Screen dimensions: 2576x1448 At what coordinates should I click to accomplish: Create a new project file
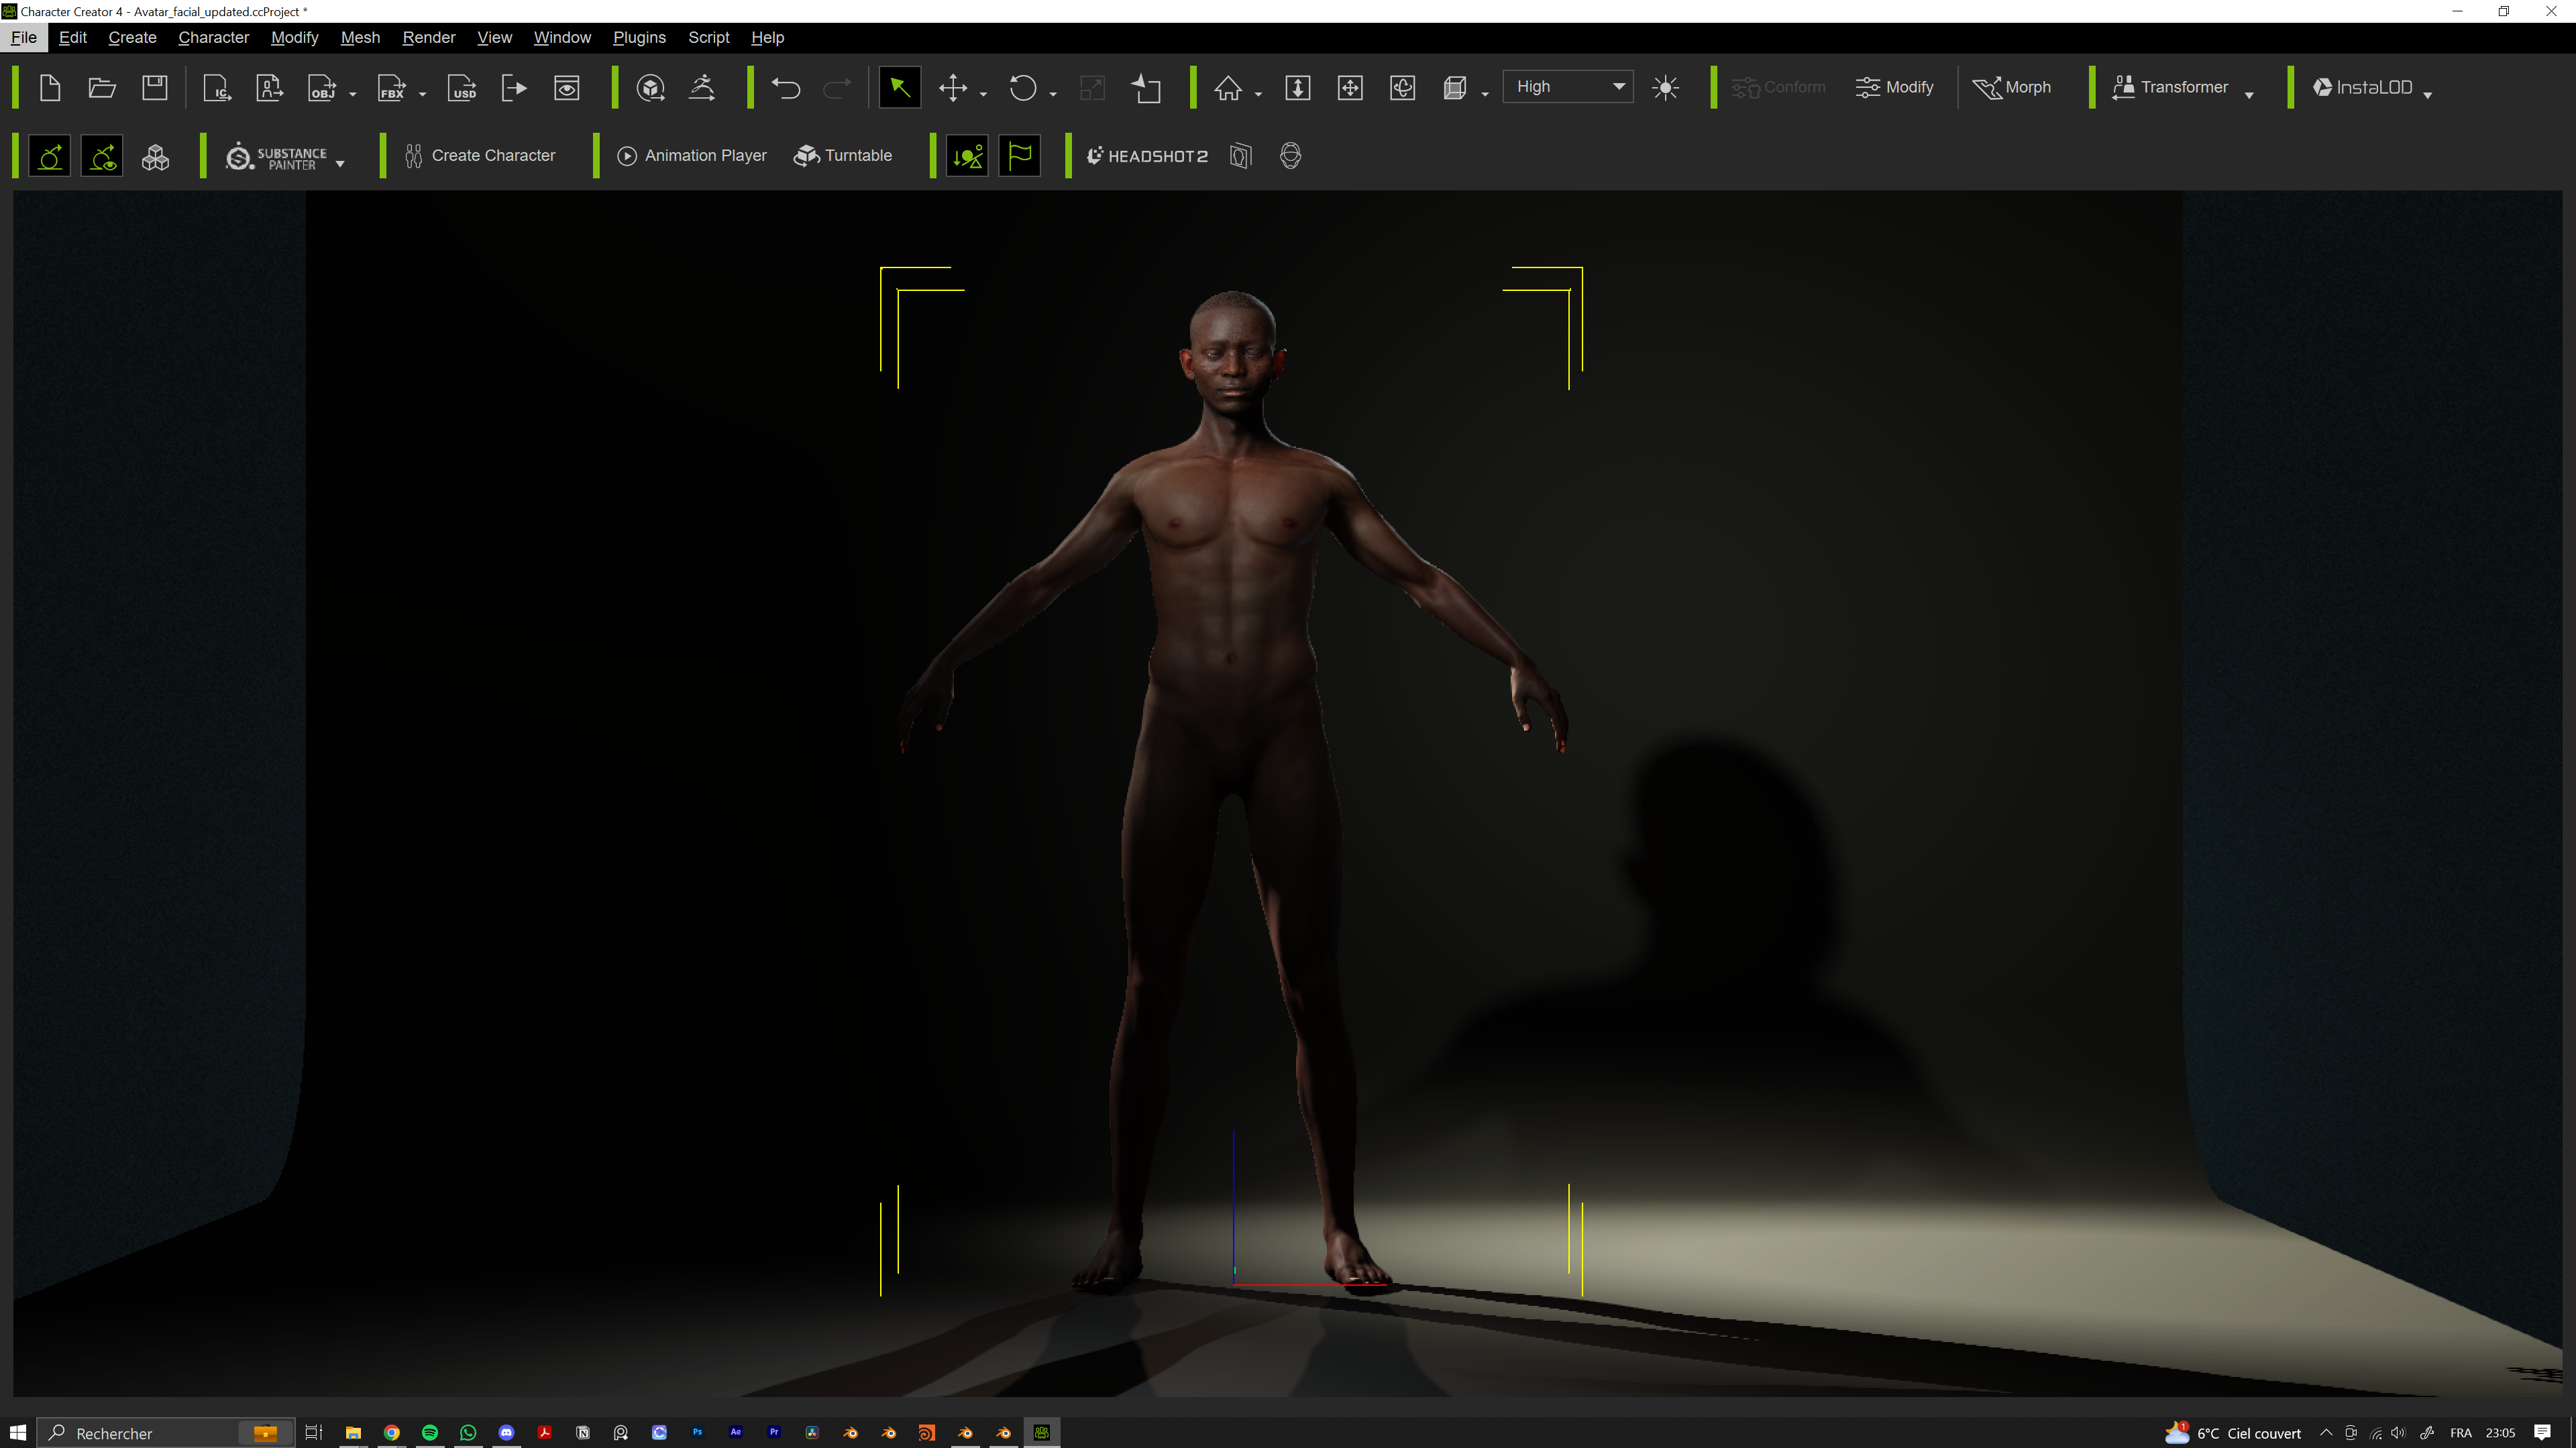tap(50, 88)
